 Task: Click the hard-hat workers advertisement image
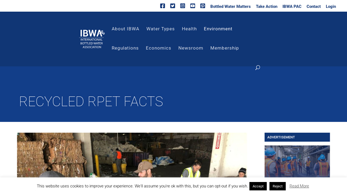[x=297, y=161]
